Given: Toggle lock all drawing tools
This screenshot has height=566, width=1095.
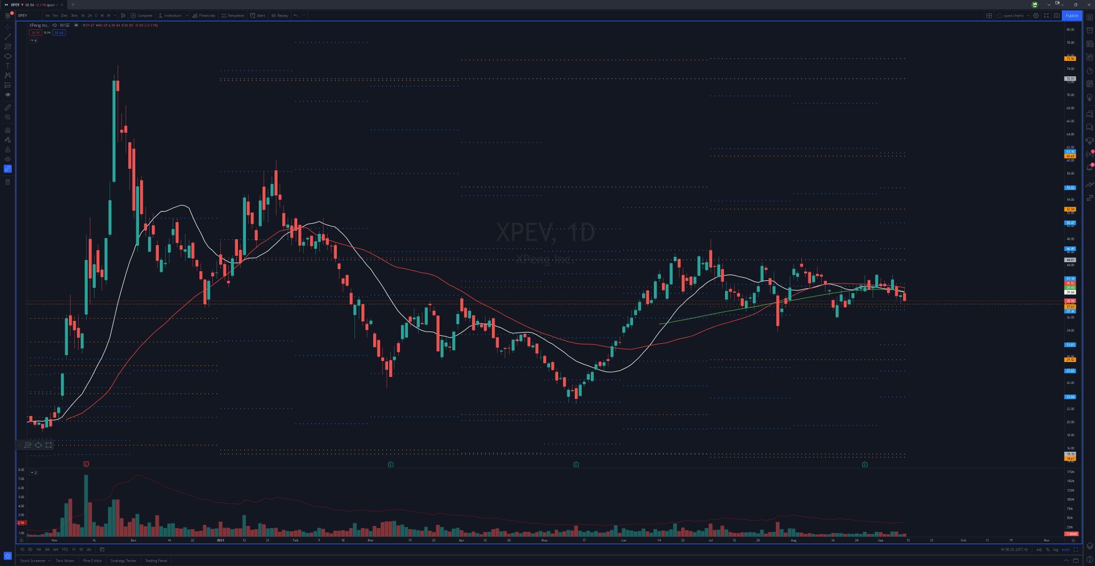Looking at the screenshot, I should tap(7, 150).
